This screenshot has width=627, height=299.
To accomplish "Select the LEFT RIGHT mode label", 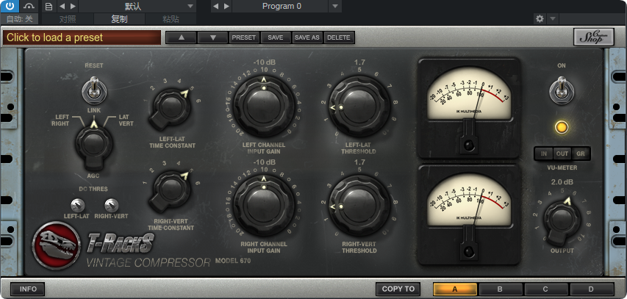I will coord(60,120).
